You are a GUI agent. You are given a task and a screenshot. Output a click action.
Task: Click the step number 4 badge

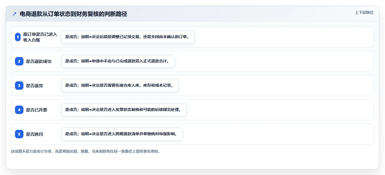pos(19,110)
